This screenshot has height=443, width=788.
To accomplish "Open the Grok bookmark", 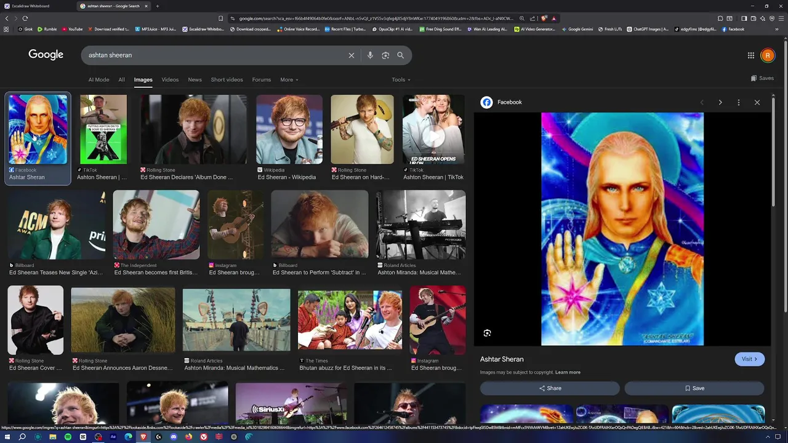I will pyautogui.click(x=25, y=29).
